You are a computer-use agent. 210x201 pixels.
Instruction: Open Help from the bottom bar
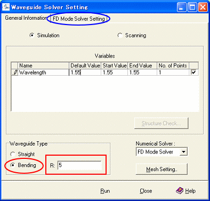coord(186,191)
